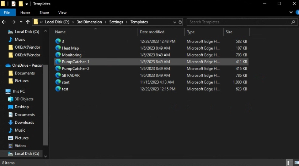Screen dimensions: 299x166
Task: Sort files by Date modified column
Action: (152, 32)
